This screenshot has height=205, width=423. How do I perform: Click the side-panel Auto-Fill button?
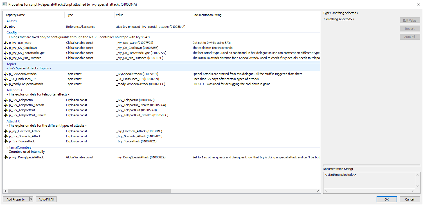click(x=410, y=37)
